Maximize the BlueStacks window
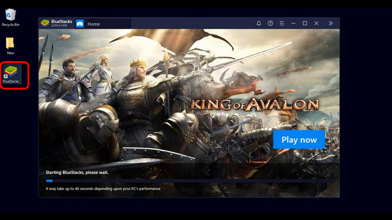This screenshot has width=392, height=220. [x=305, y=23]
